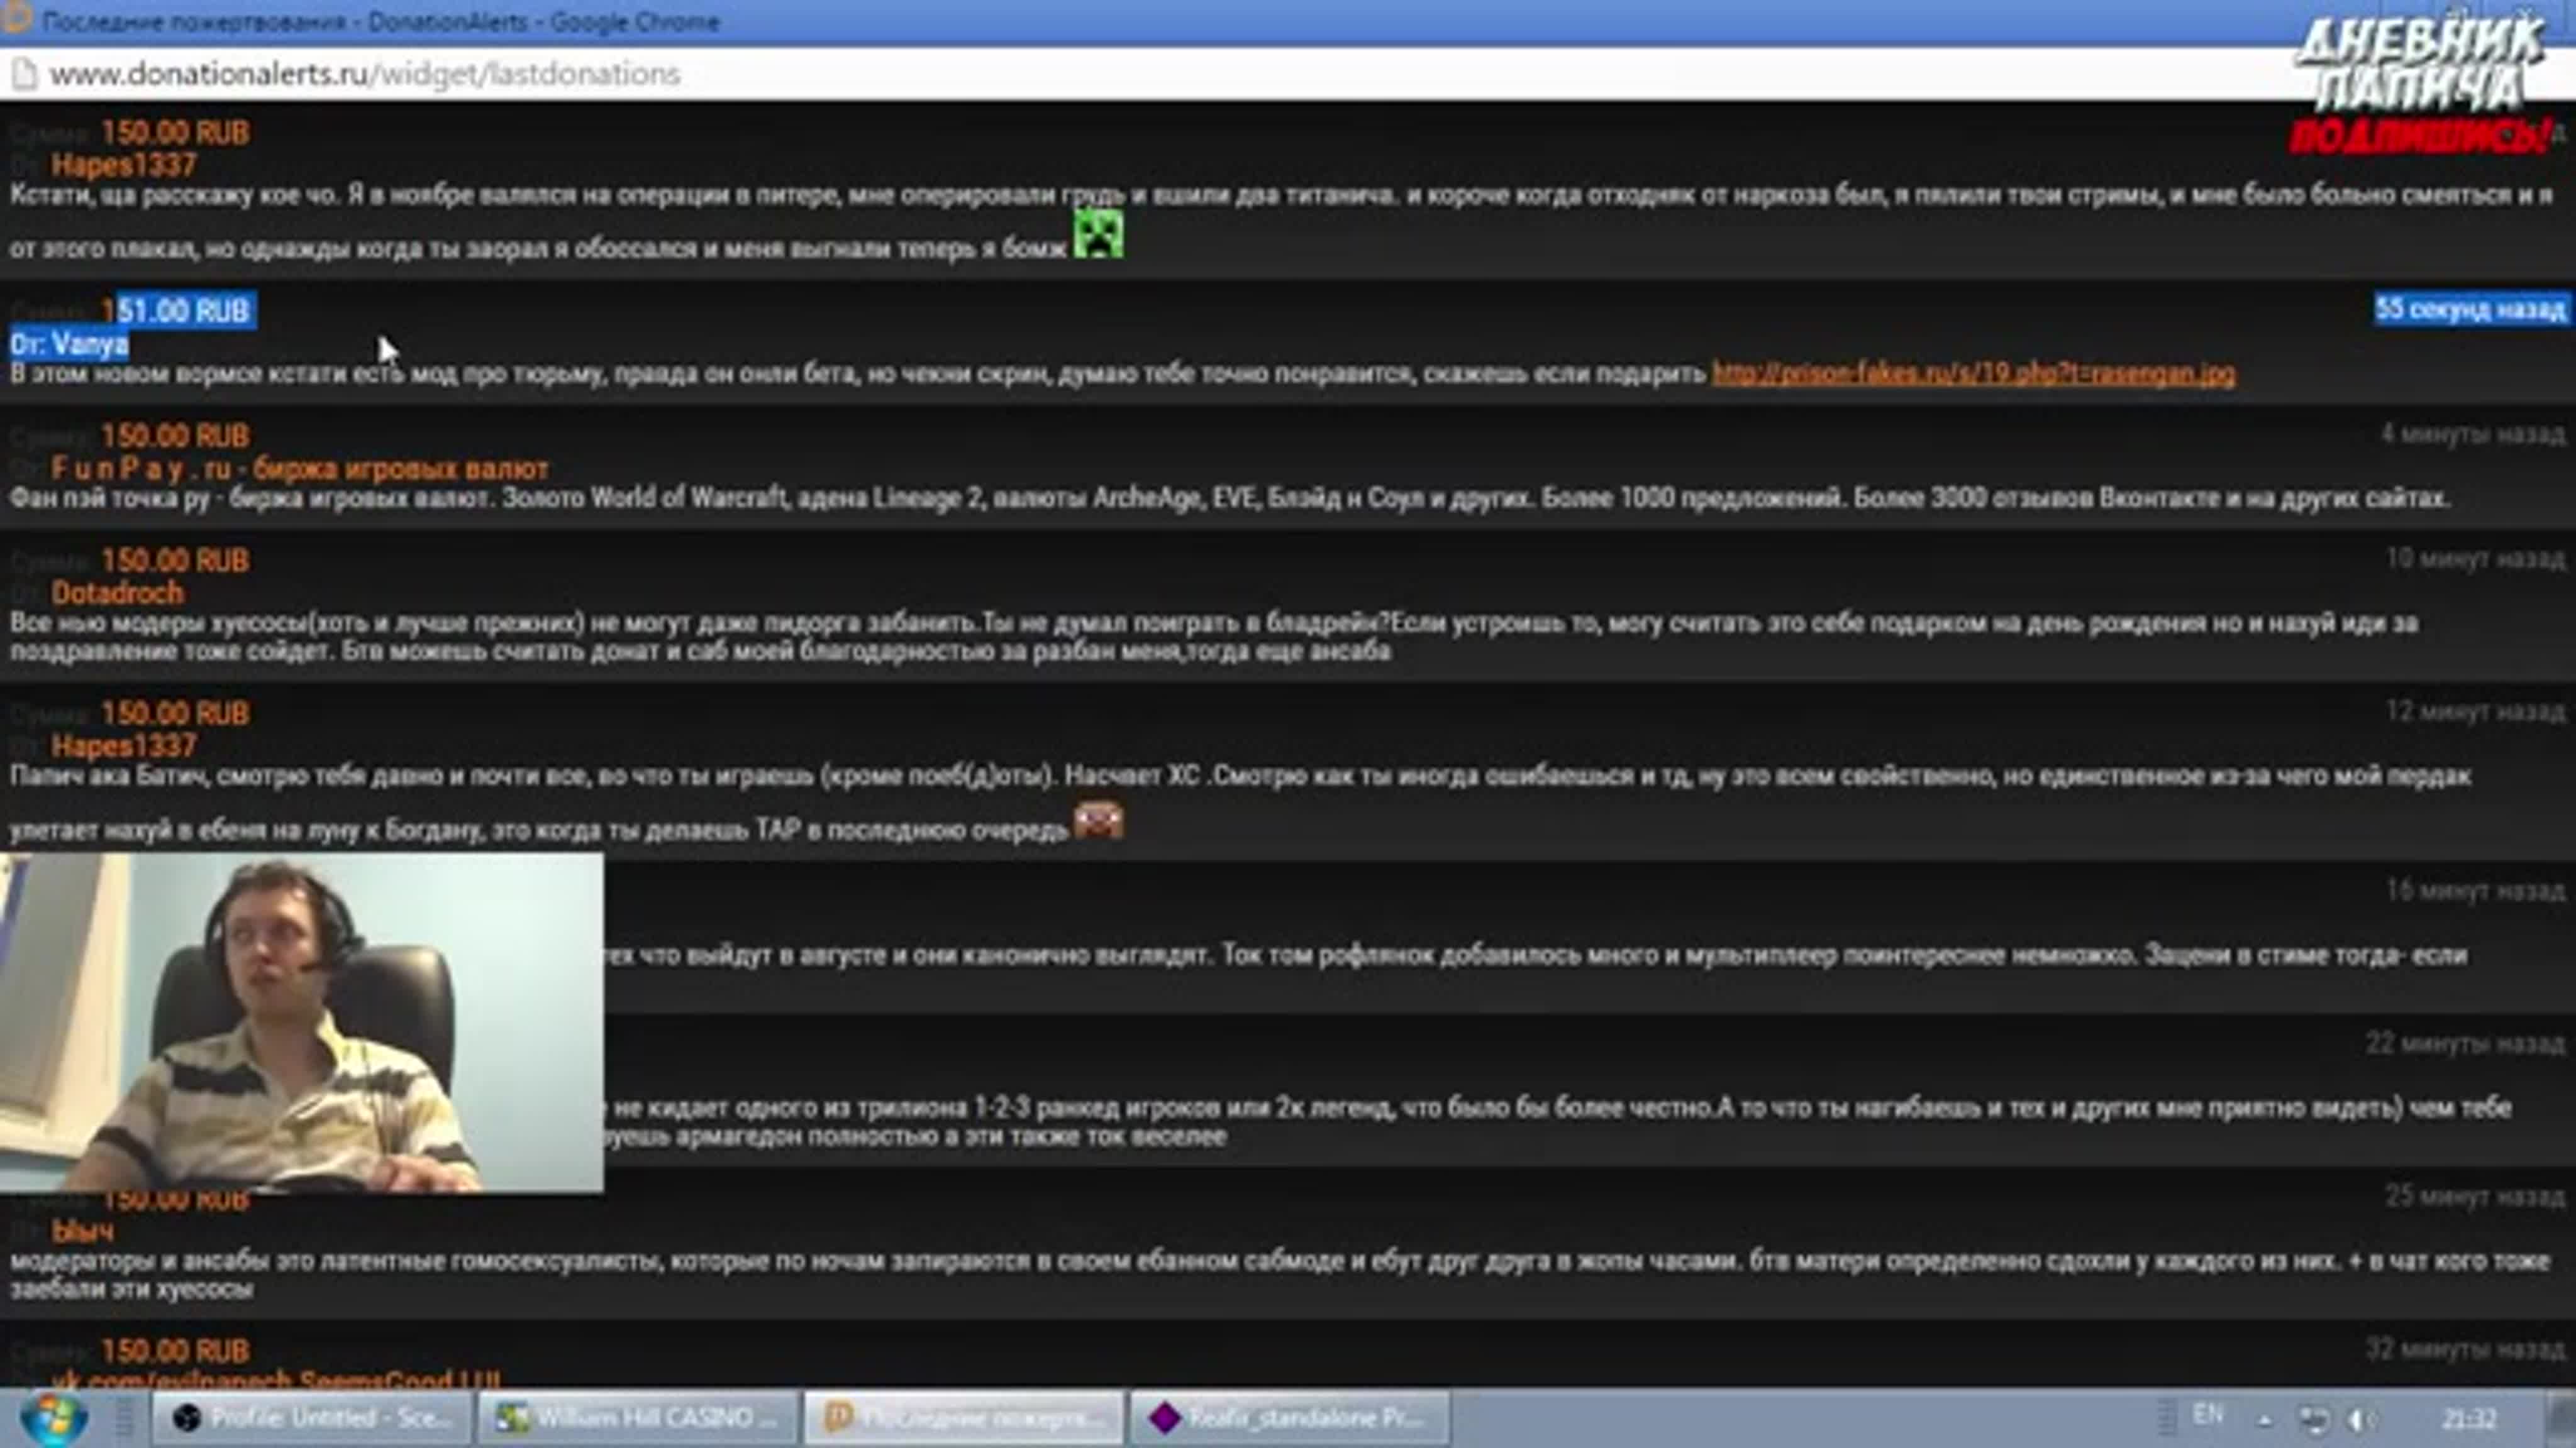The width and height of the screenshot is (2576, 1448).
Task: Click the '16 минут назад' timestamp
Action: 2475,891
